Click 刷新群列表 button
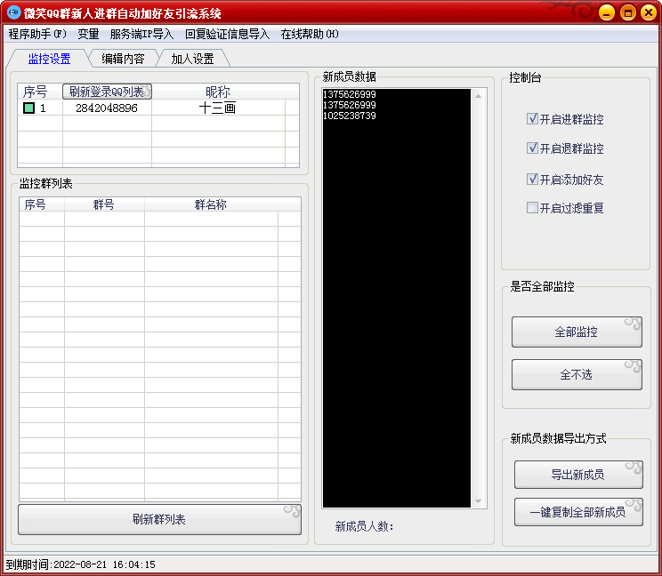 [159, 519]
